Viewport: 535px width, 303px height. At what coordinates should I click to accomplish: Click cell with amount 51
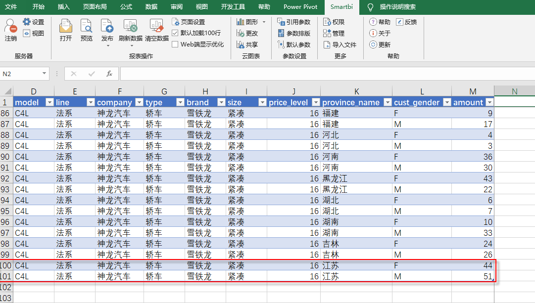[x=473, y=276]
